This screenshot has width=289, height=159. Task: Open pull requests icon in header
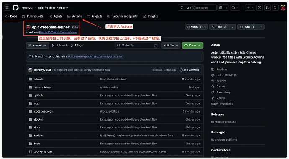pyautogui.click(x=267, y=8)
